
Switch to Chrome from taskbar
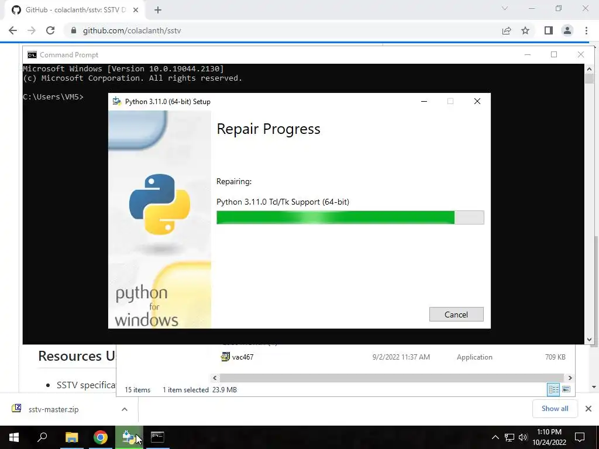101,437
